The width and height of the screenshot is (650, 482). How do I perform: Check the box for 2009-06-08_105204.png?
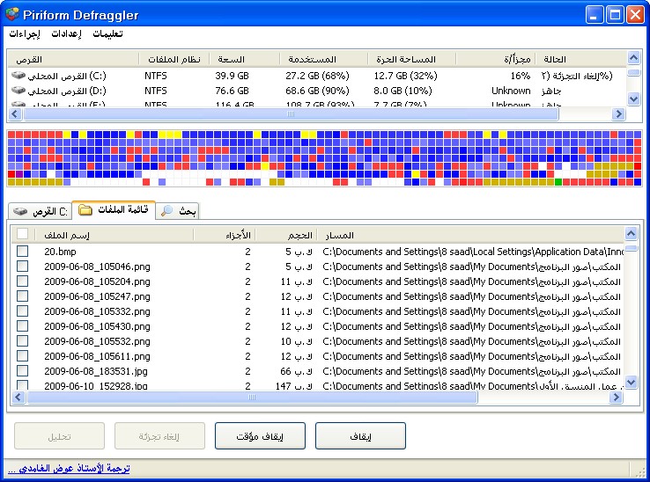[x=22, y=281]
